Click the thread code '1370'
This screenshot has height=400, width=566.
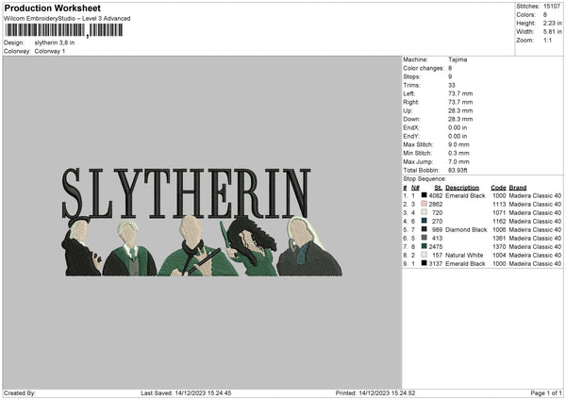pos(499,246)
